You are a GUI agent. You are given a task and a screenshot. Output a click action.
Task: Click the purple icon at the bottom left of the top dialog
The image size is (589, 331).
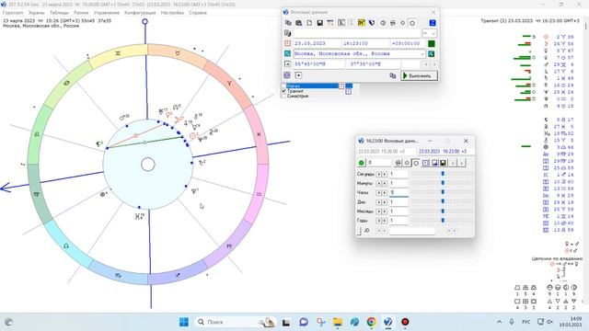click(287, 75)
